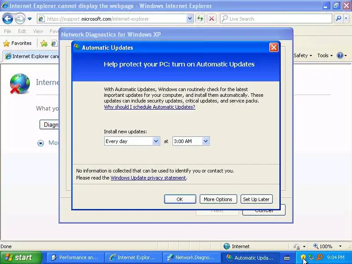Screen dimensions: 352x264
Task: Click the Live Search input box
Action: 276,19
